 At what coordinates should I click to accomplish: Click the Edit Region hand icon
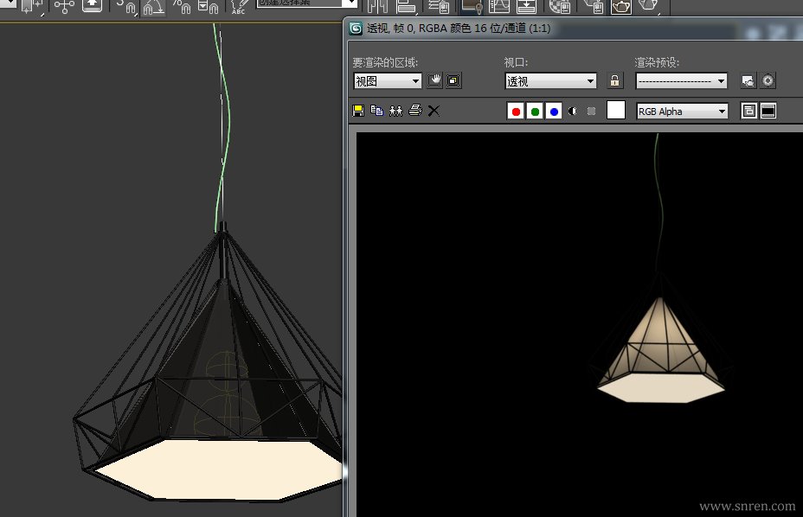(x=434, y=80)
